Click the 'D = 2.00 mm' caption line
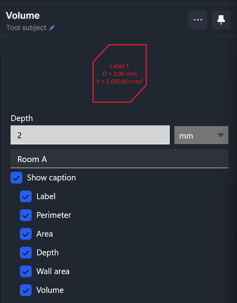The width and height of the screenshot is (237, 303). pyautogui.click(x=120, y=74)
